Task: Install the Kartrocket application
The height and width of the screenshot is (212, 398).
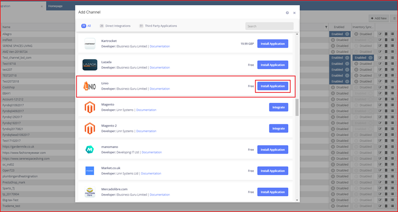Action: click(x=272, y=44)
